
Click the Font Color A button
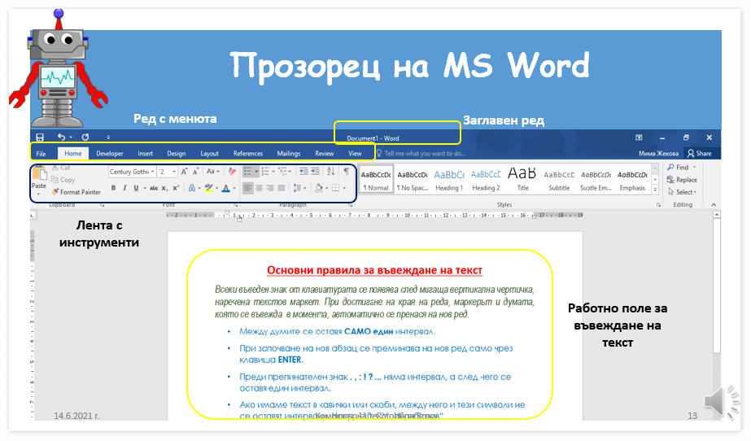(226, 188)
